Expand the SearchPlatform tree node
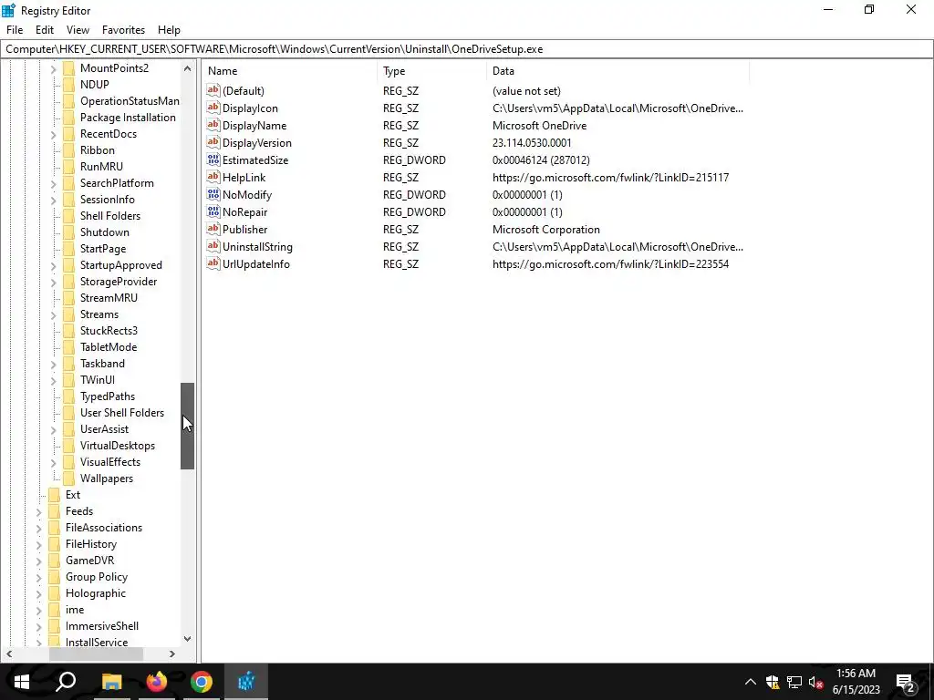Image resolution: width=934 pixels, height=700 pixels. (x=53, y=183)
